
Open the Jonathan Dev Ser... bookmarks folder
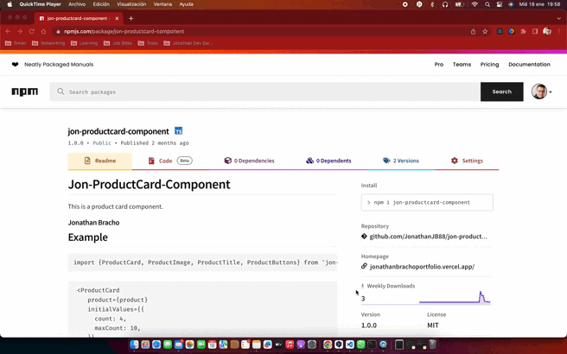point(188,43)
